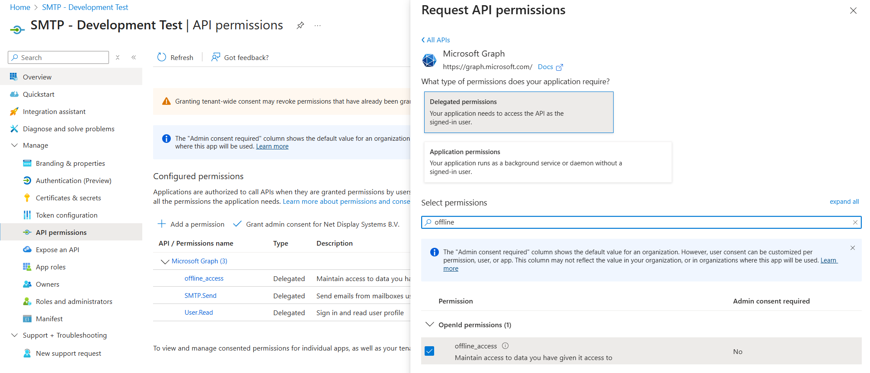Image resolution: width=870 pixels, height=373 pixels.
Task: Open SMTP - Development Test breadcrumb
Action: coord(85,7)
